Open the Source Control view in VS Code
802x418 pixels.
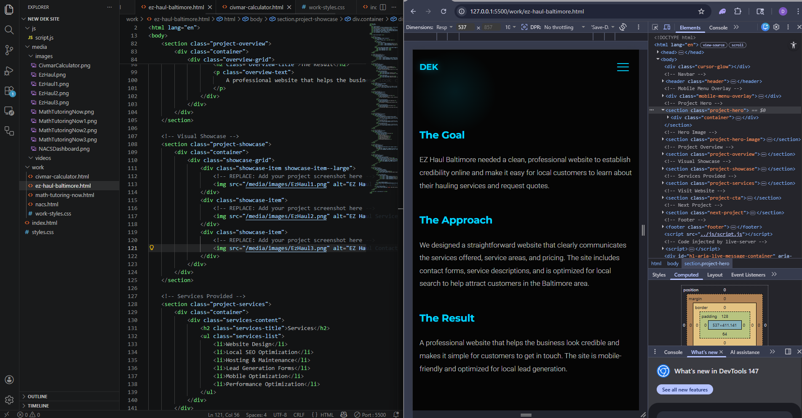click(9, 50)
